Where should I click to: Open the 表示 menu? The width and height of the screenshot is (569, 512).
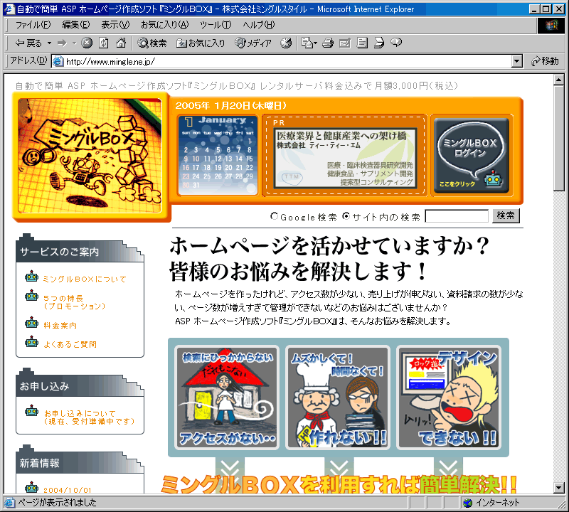pyautogui.click(x=115, y=25)
